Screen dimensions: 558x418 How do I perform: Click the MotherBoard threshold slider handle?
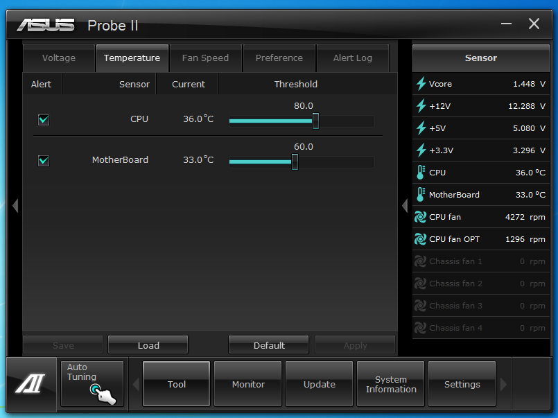coord(295,162)
